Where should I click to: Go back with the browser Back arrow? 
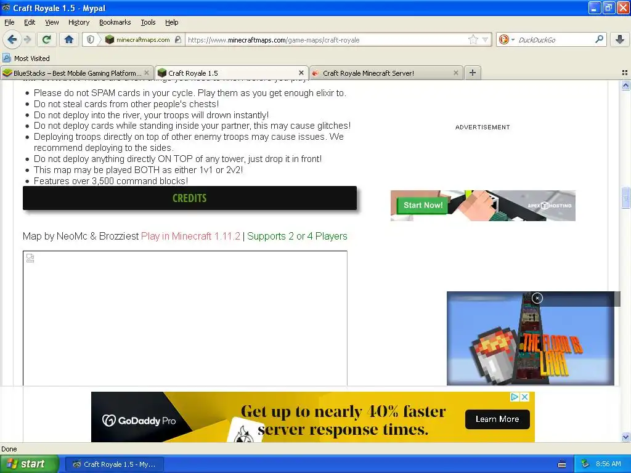pyautogui.click(x=12, y=39)
